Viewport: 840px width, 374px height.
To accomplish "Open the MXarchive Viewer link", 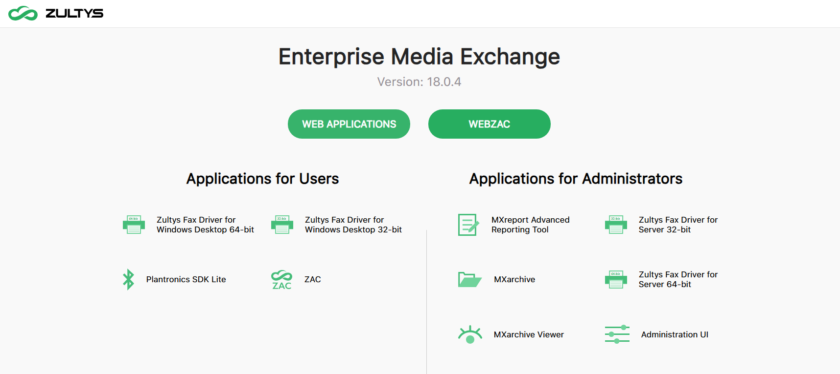I will (529, 334).
